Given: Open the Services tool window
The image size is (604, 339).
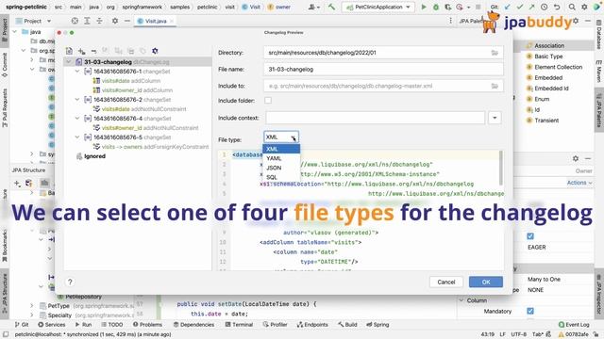Looking at the screenshot, I should coord(52,325).
